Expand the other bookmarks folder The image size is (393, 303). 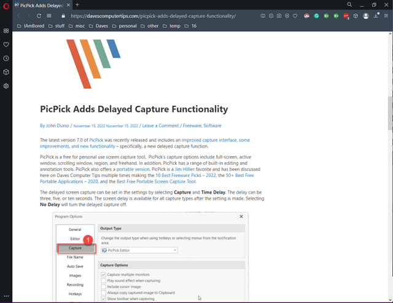tap(150, 26)
